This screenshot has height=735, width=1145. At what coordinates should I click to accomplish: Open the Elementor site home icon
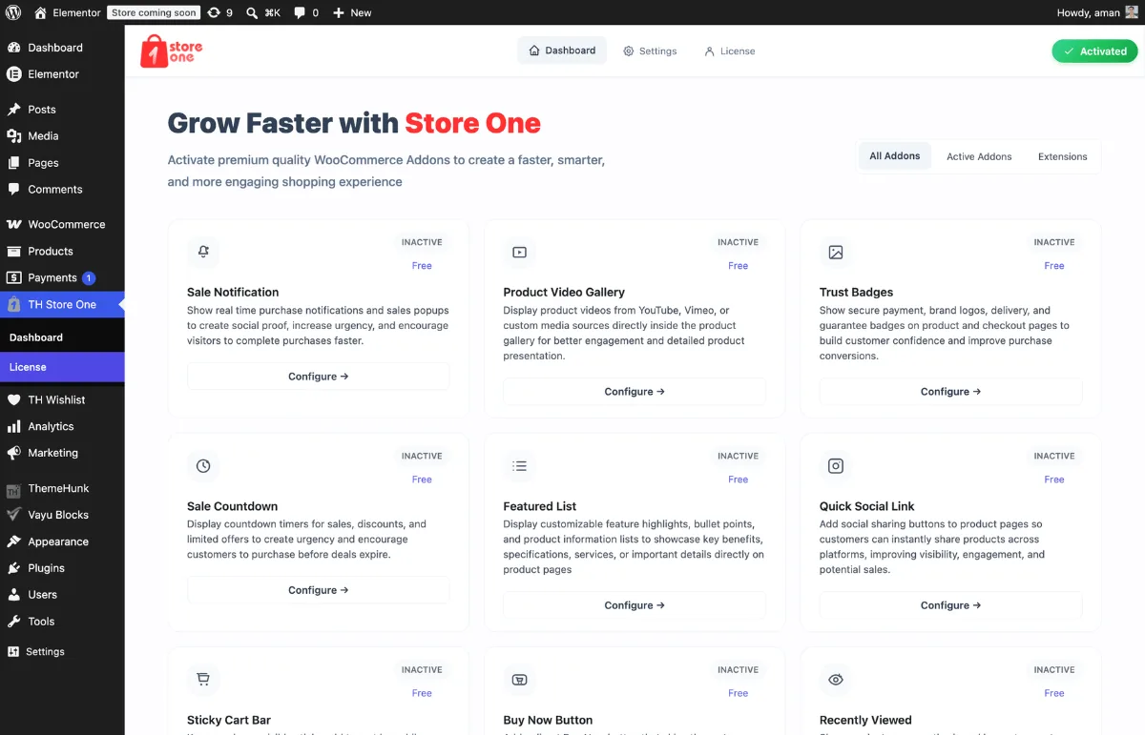tap(40, 12)
